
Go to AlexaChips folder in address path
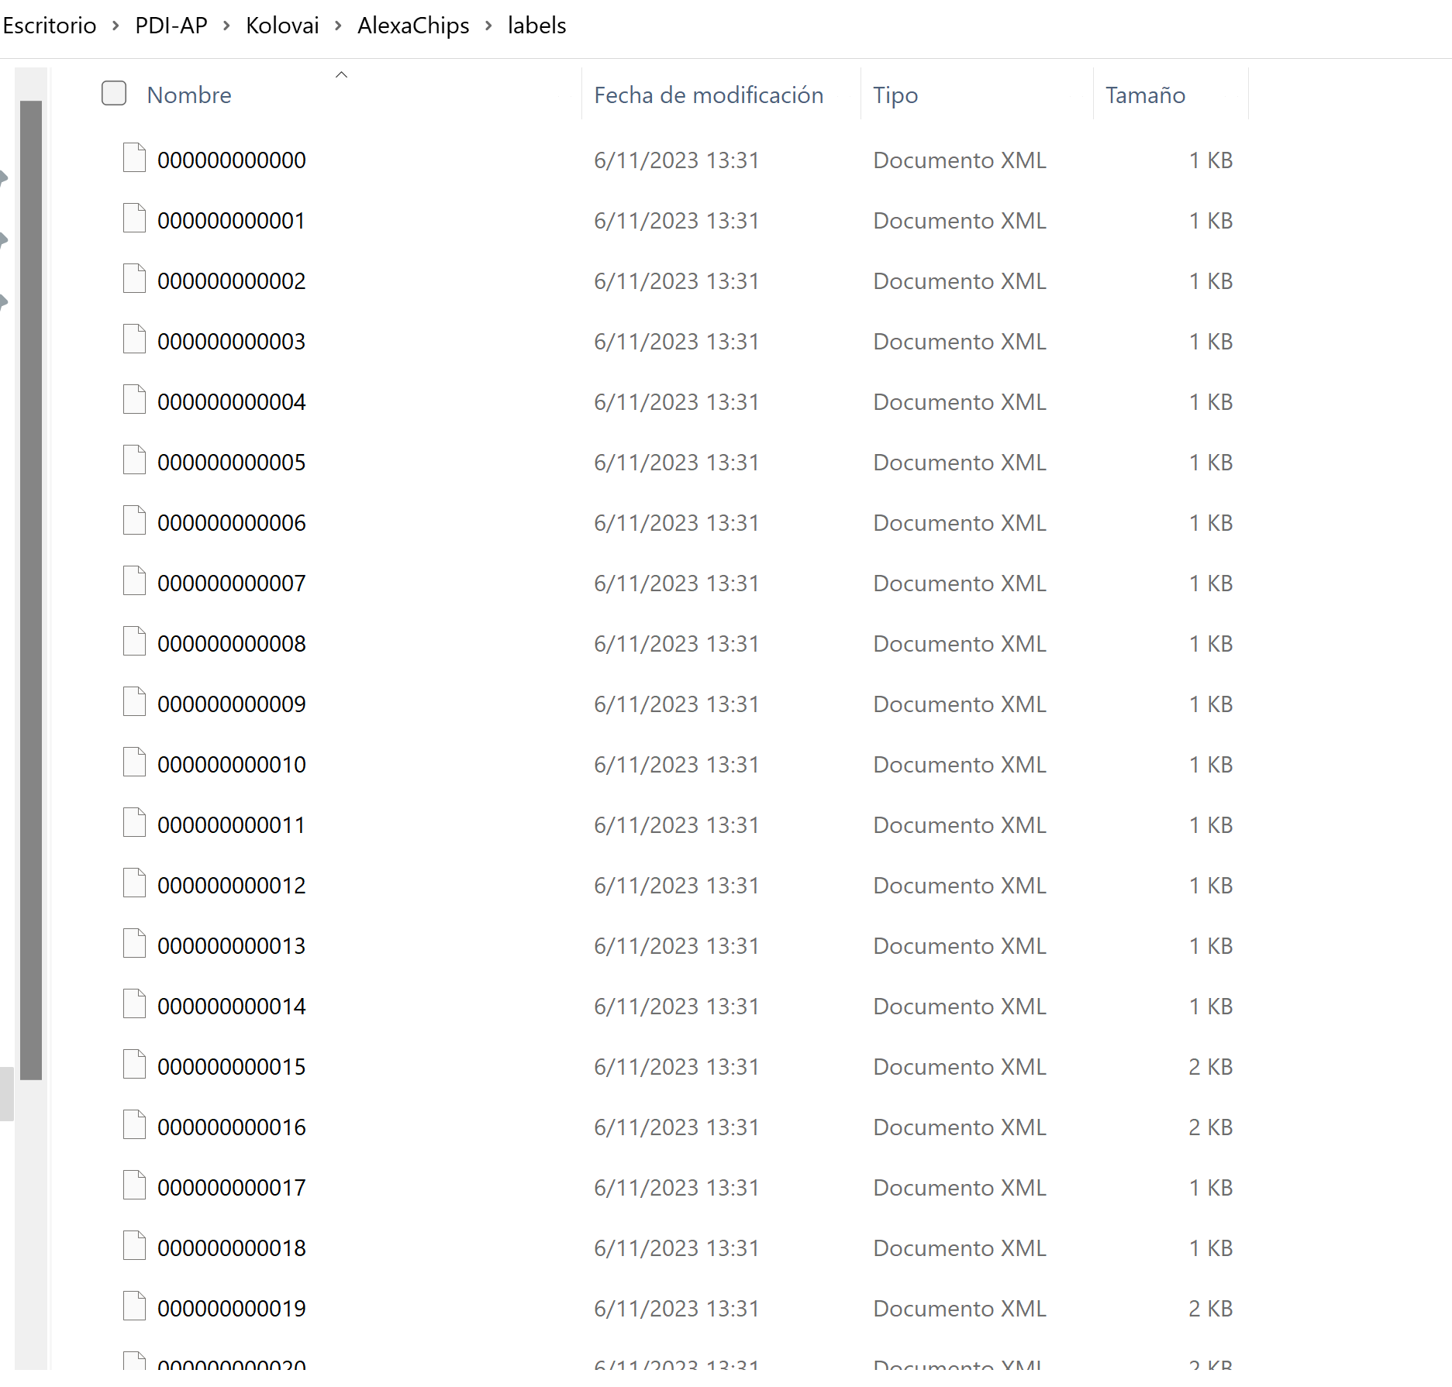point(413,26)
